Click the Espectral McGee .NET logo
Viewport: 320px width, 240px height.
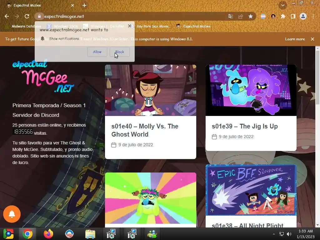pyautogui.click(x=43, y=76)
